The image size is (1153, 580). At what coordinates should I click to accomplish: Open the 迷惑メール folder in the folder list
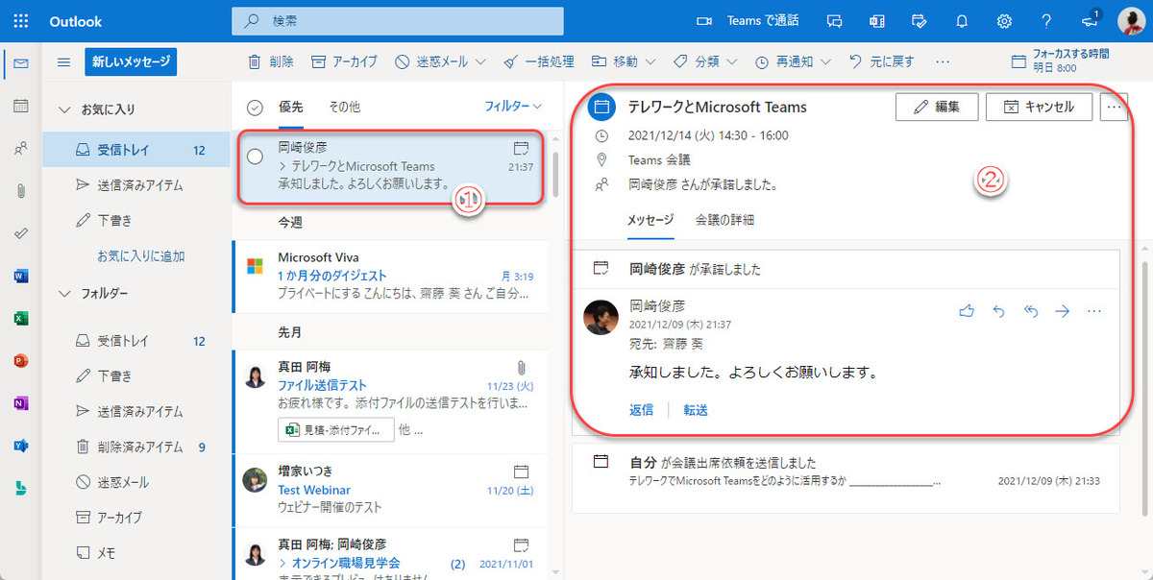coord(136,482)
